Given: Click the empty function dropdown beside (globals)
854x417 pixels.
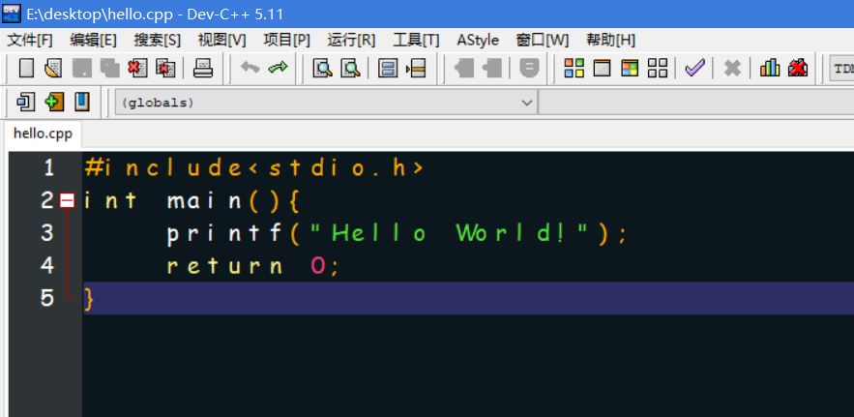Looking at the screenshot, I should (696, 103).
